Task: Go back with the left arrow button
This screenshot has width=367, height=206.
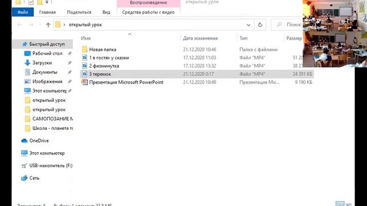Action: pyautogui.click(x=19, y=25)
